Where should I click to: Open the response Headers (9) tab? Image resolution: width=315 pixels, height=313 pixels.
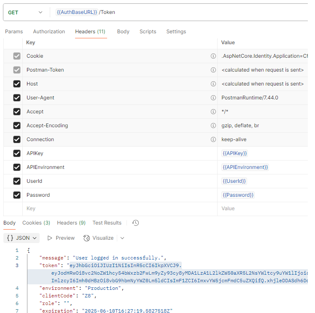(71, 223)
